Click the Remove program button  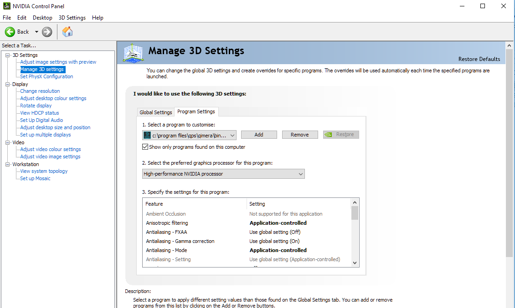299,135
